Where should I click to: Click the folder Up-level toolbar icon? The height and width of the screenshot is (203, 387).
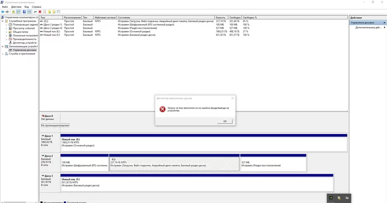(13, 12)
